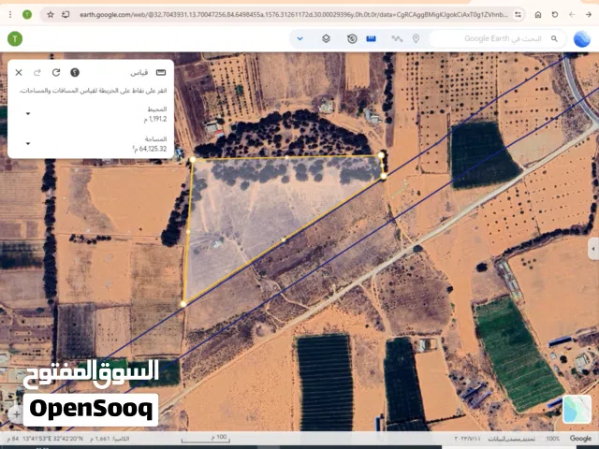Click the Google logo attribution
Viewport: 599px width, 449px height.
580,439
